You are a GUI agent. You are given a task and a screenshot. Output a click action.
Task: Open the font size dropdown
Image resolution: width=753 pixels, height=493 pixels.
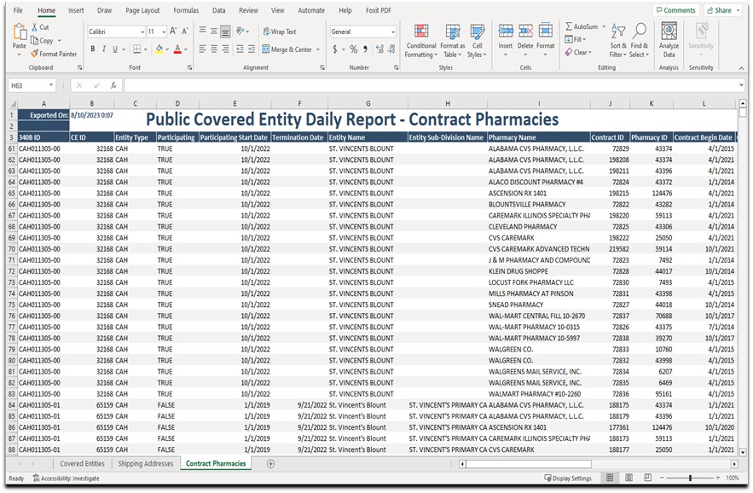(164, 32)
